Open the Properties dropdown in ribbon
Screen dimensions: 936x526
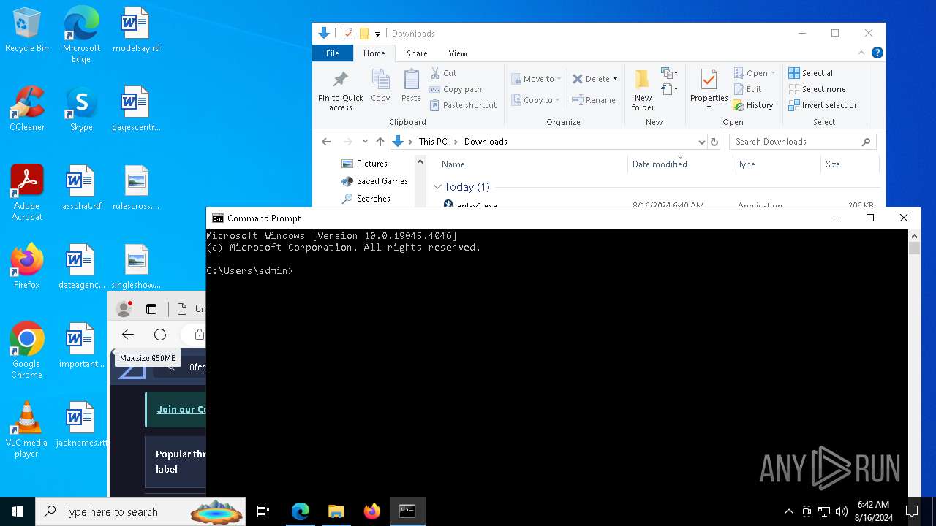[709, 107]
